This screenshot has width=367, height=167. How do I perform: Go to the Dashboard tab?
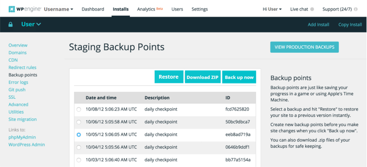point(93,9)
